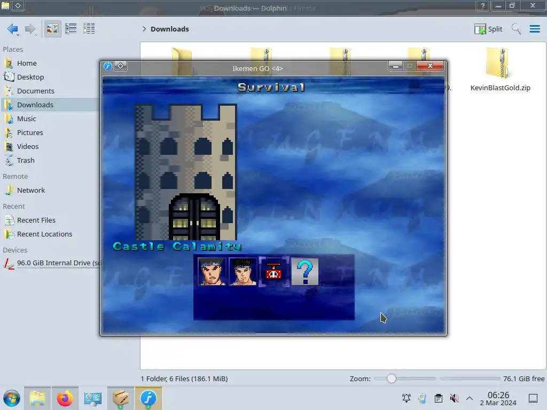The image size is (547, 410).
Task: Switch Dolphin to Compact view mode
Action: tap(71, 29)
